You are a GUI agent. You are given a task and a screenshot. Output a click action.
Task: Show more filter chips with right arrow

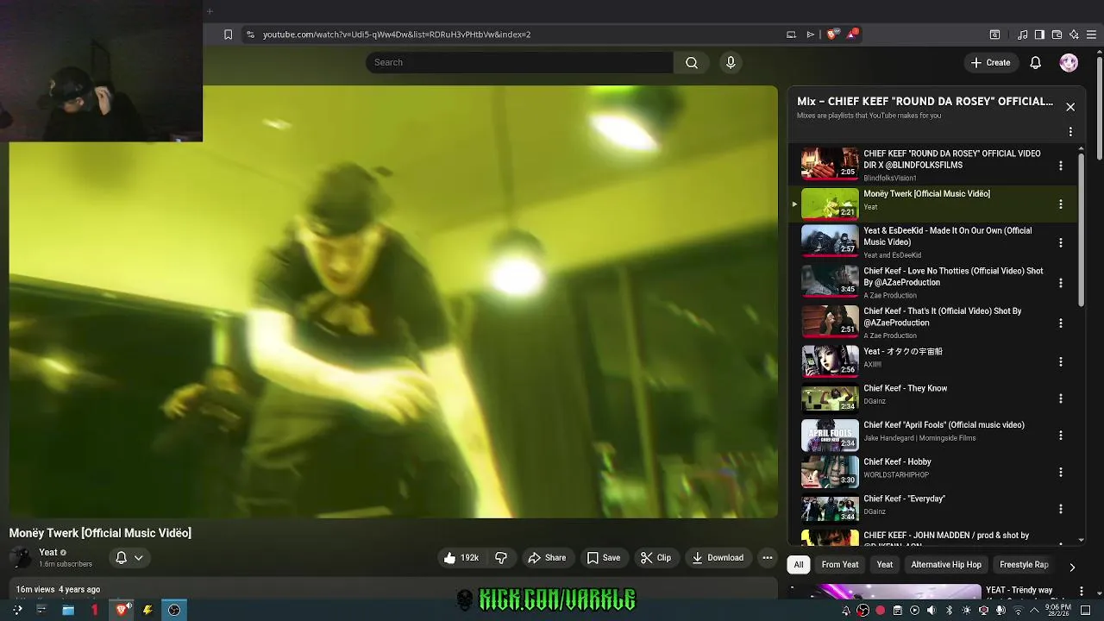(1072, 567)
